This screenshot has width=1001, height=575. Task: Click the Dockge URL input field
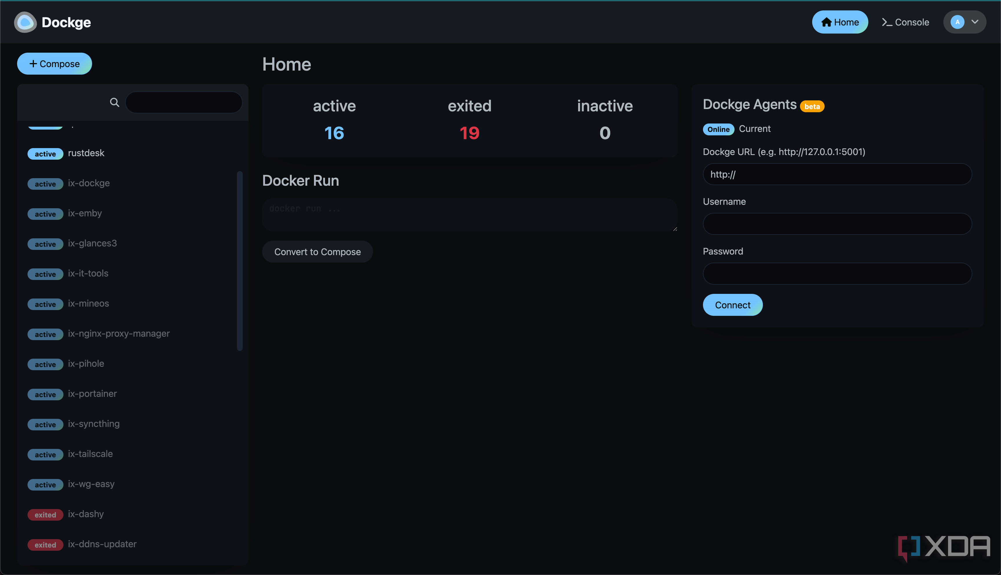(x=837, y=174)
